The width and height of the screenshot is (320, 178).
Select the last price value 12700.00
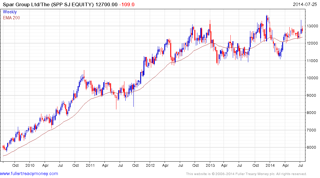click(x=106, y=4)
